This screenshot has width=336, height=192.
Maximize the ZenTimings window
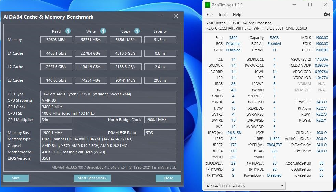point(310,5)
